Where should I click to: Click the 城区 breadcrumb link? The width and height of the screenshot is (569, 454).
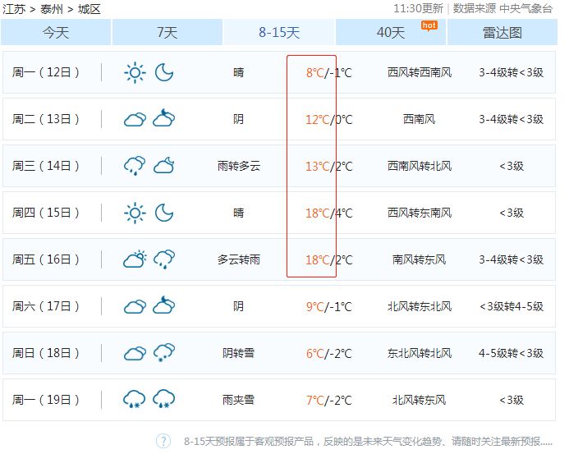pyautogui.click(x=89, y=9)
